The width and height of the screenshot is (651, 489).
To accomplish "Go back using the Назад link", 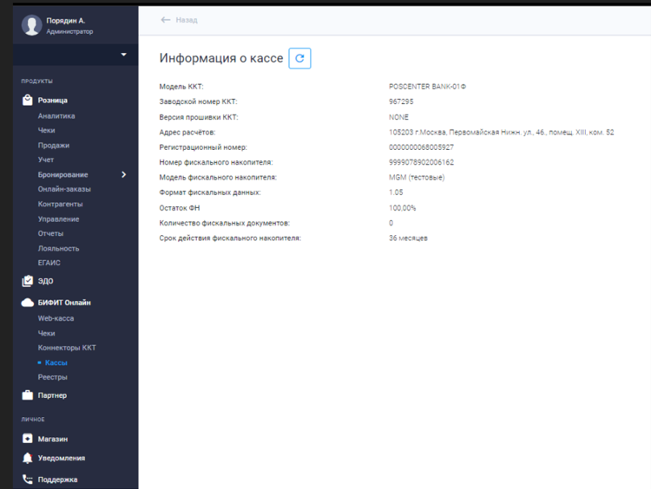I will 180,19.
